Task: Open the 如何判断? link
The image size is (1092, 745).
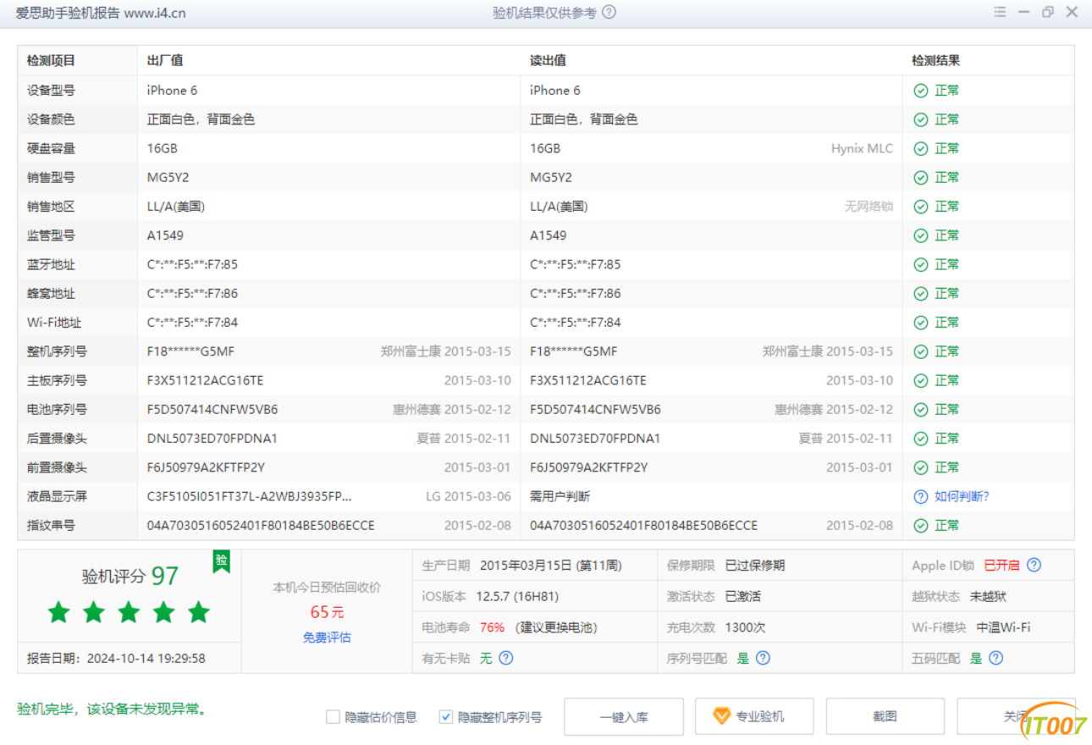Action: [962, 497]
